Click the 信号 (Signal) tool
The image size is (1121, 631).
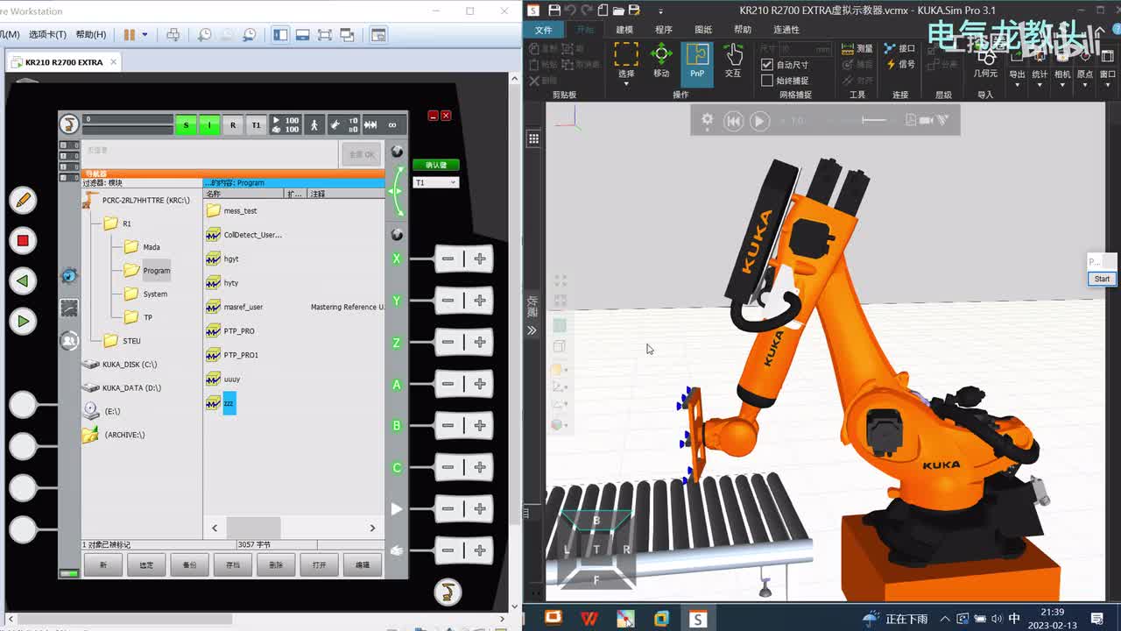click(900, 64)
